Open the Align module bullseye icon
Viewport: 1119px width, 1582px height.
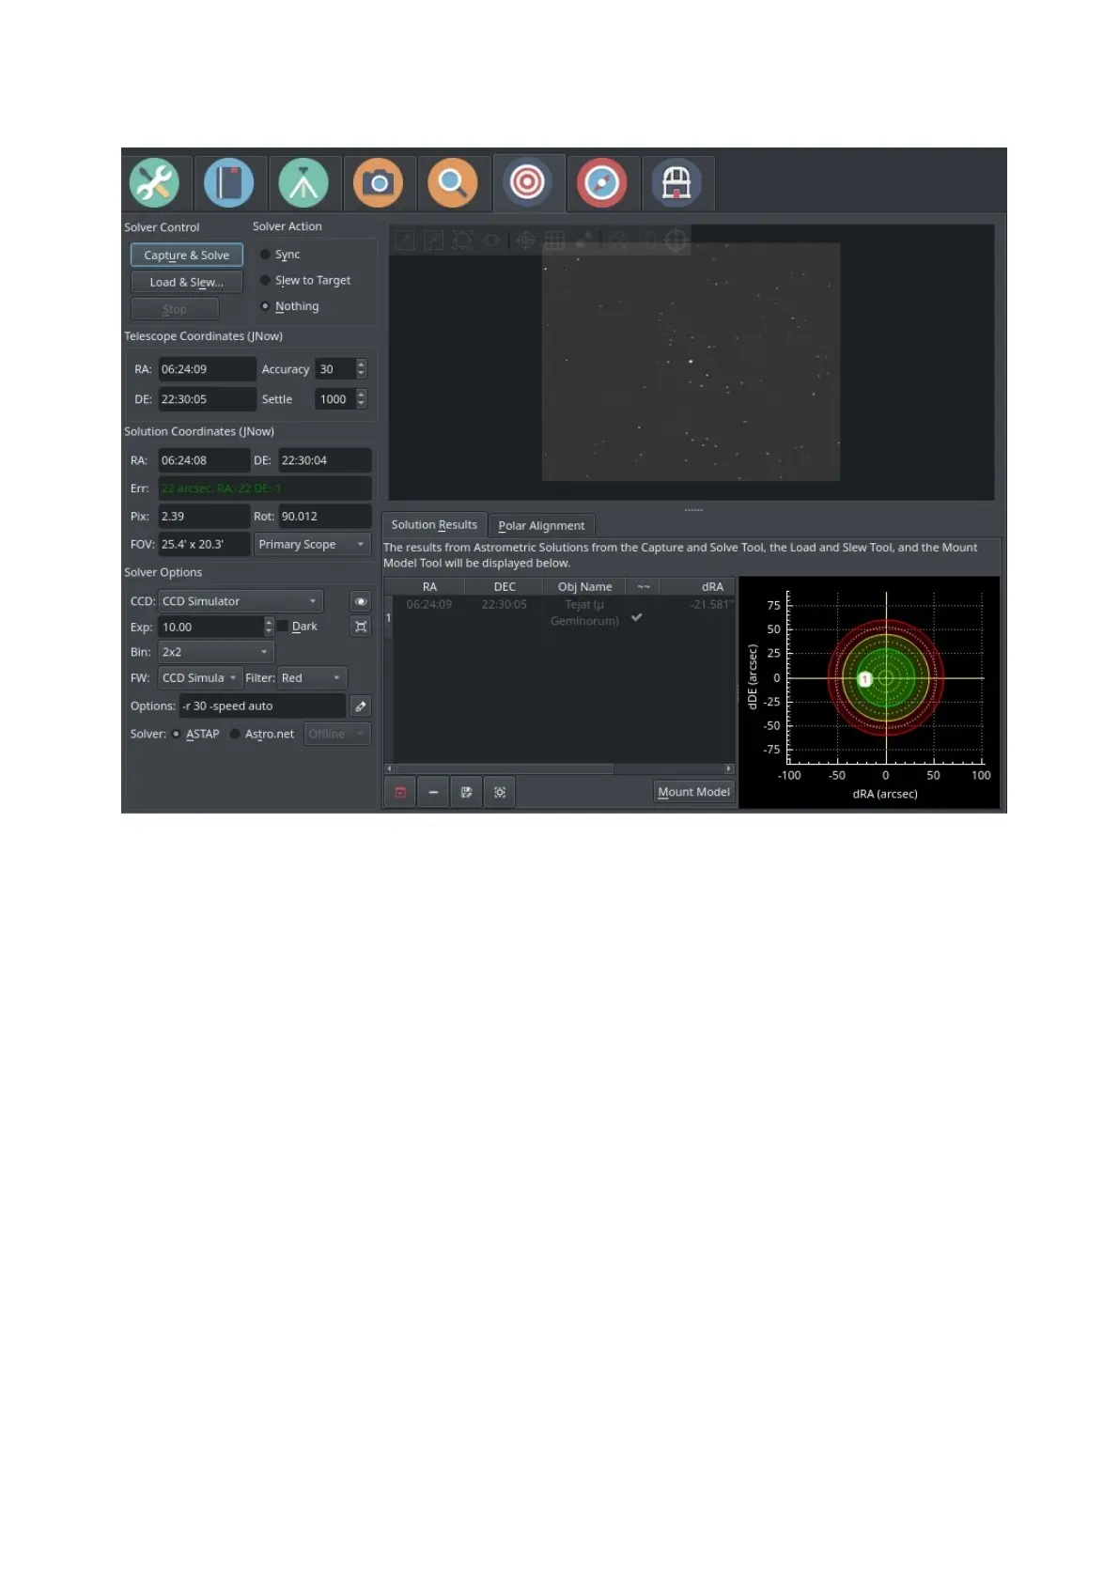[x=527, y=183]
